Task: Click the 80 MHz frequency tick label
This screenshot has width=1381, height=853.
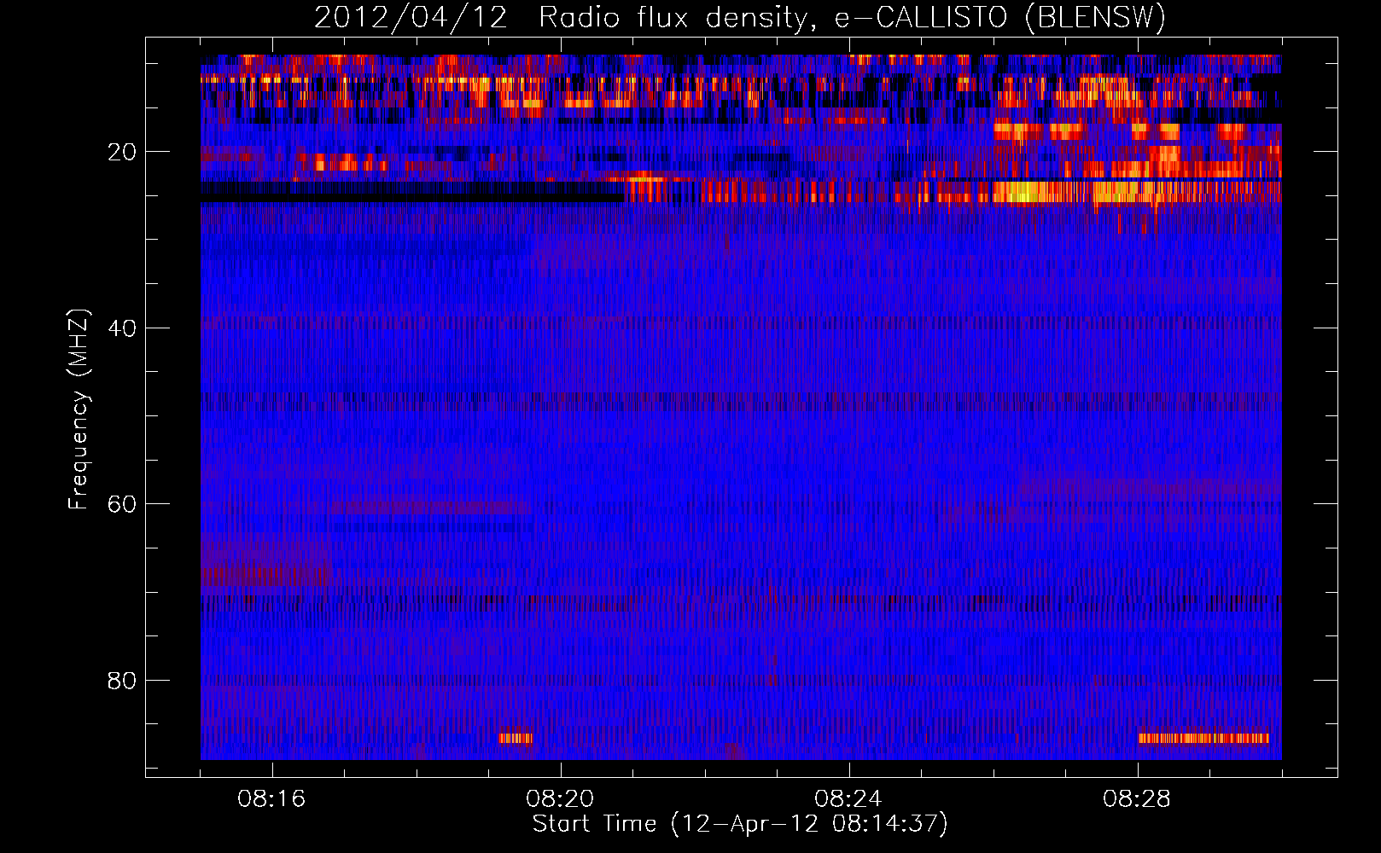Action: point(122,681)
